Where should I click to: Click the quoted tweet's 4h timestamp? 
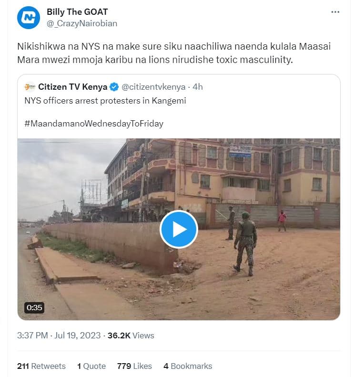(x=198, y=87)
